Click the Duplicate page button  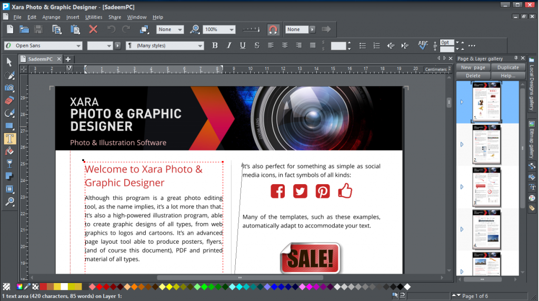coord(508,67)
